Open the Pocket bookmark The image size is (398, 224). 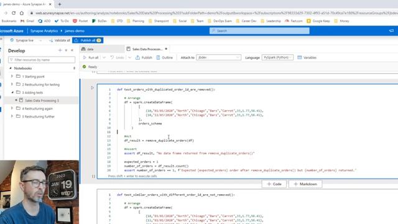click(80, 21)
